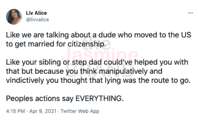Click the 'Like we are talking' opening words

tap(37, 35)
